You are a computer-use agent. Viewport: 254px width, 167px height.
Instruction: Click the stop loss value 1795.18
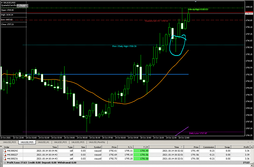pos(128,155)
